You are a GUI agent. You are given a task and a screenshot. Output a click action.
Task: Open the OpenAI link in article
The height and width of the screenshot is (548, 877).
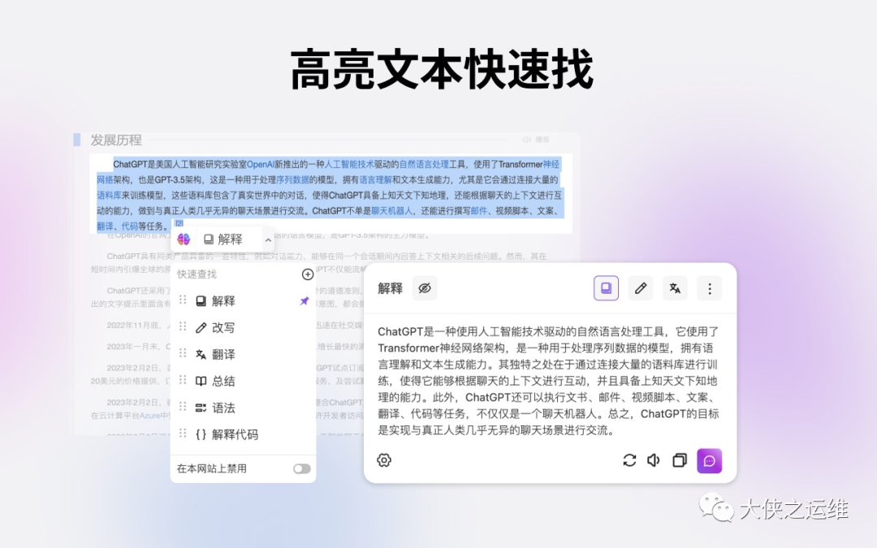point(261,164)
